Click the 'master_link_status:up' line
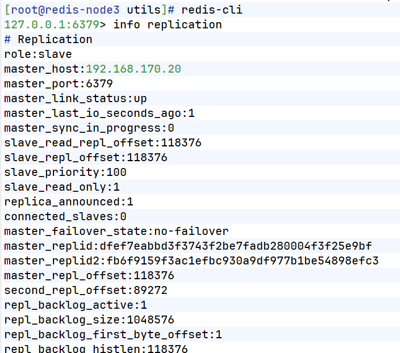 [x=76, y=99]
